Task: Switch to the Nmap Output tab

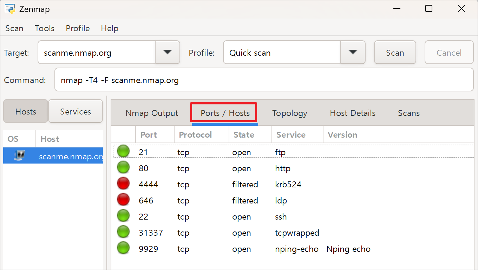Action: [152, 113]
